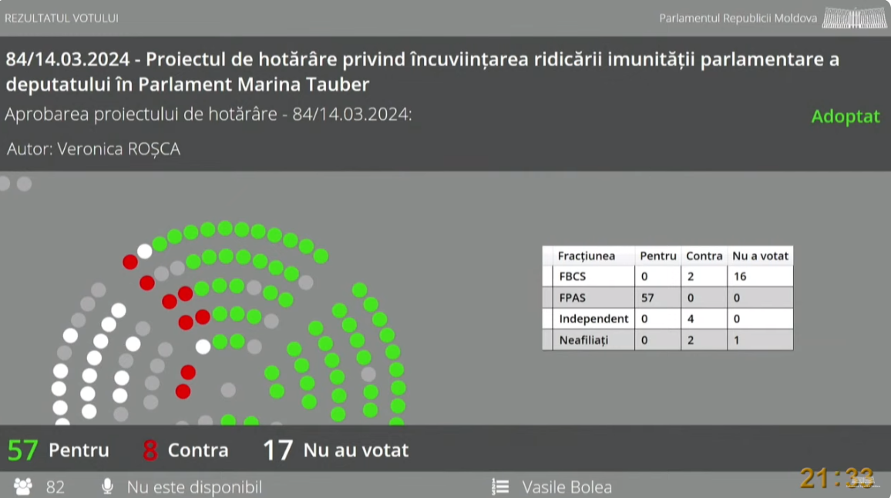Viewport: 891px width, 498px height.
Task: Click the attendance people icon beside 82
Action: [23, 486]
